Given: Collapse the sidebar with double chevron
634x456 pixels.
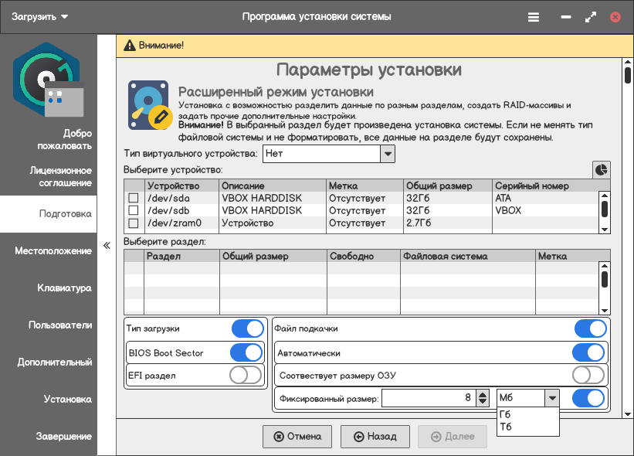Looking at the screenshot, I should tap(107, 246).
